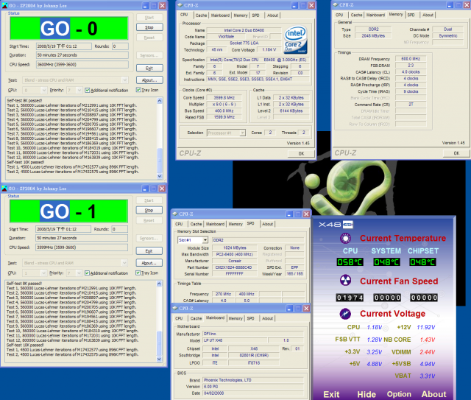Click CPU-Z CPU-tab window title icon

click(x=180, y=5)
